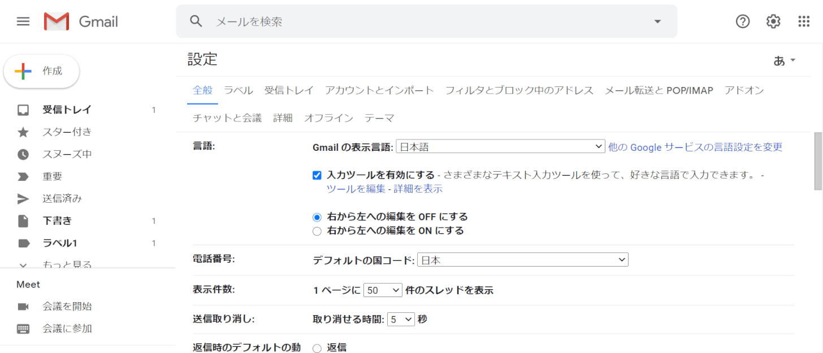The height and width of the screenshot is (353, 823).
Task: Switch to the ラベル settings tab
Action: [237, 90]
